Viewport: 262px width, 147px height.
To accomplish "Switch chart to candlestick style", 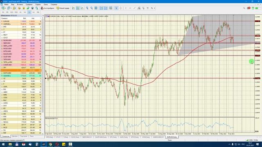I will point(78,8).
